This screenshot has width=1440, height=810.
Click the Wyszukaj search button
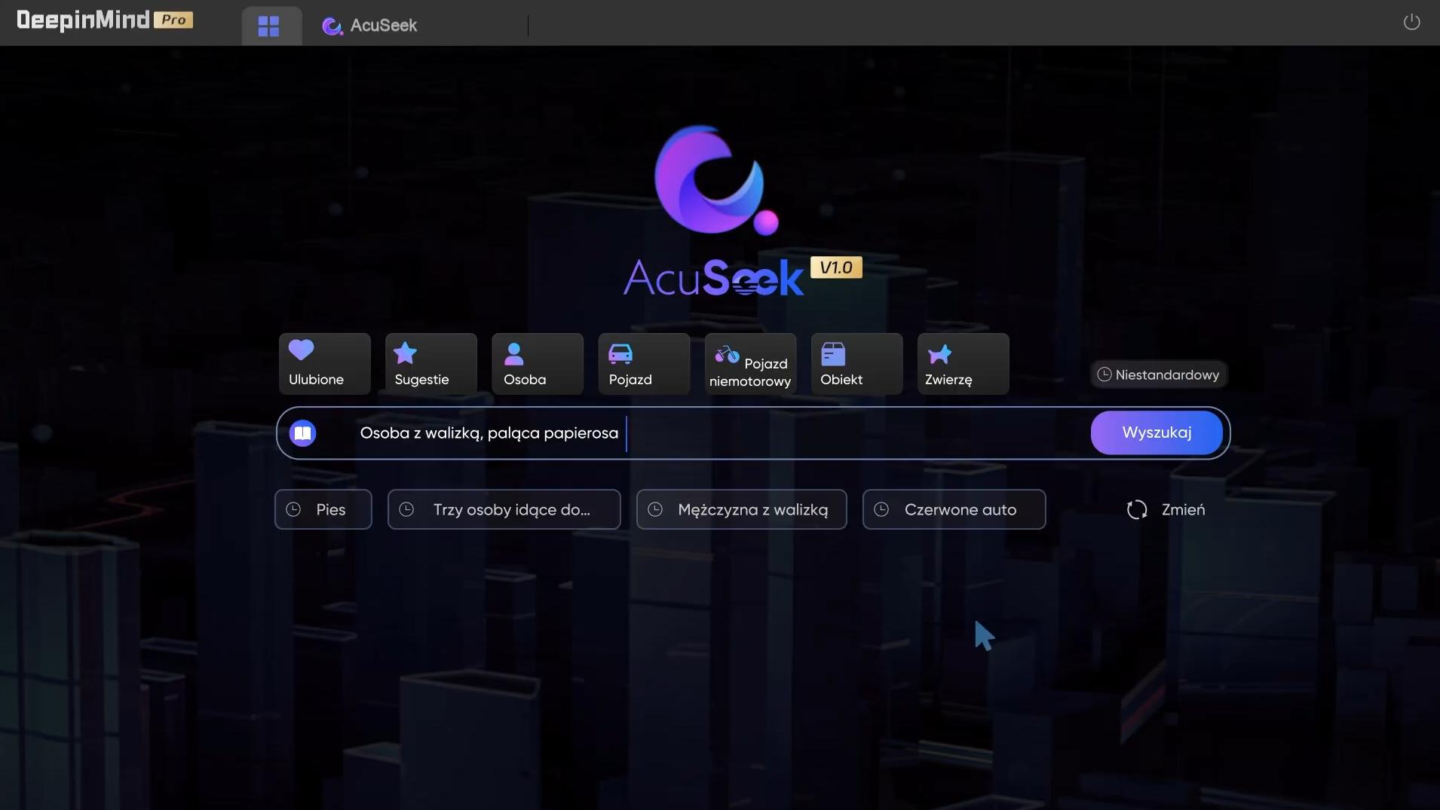click(1156, 433)
